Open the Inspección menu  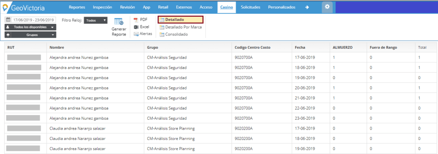click(103, 8)
